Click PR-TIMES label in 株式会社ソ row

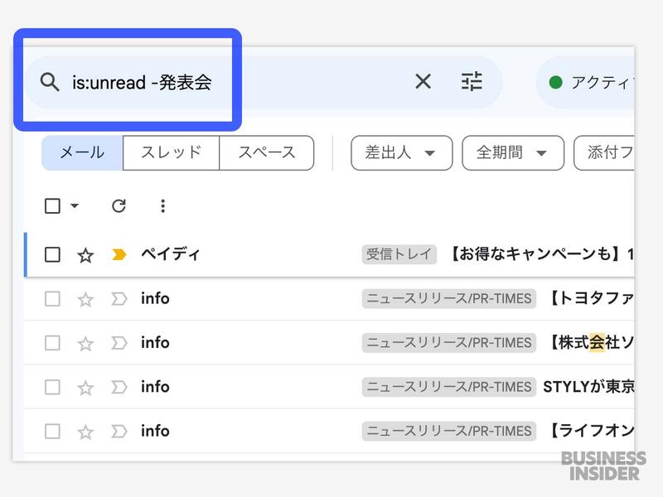point(448,342)
